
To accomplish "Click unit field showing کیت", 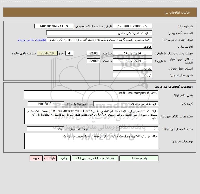I will point(45,129).
